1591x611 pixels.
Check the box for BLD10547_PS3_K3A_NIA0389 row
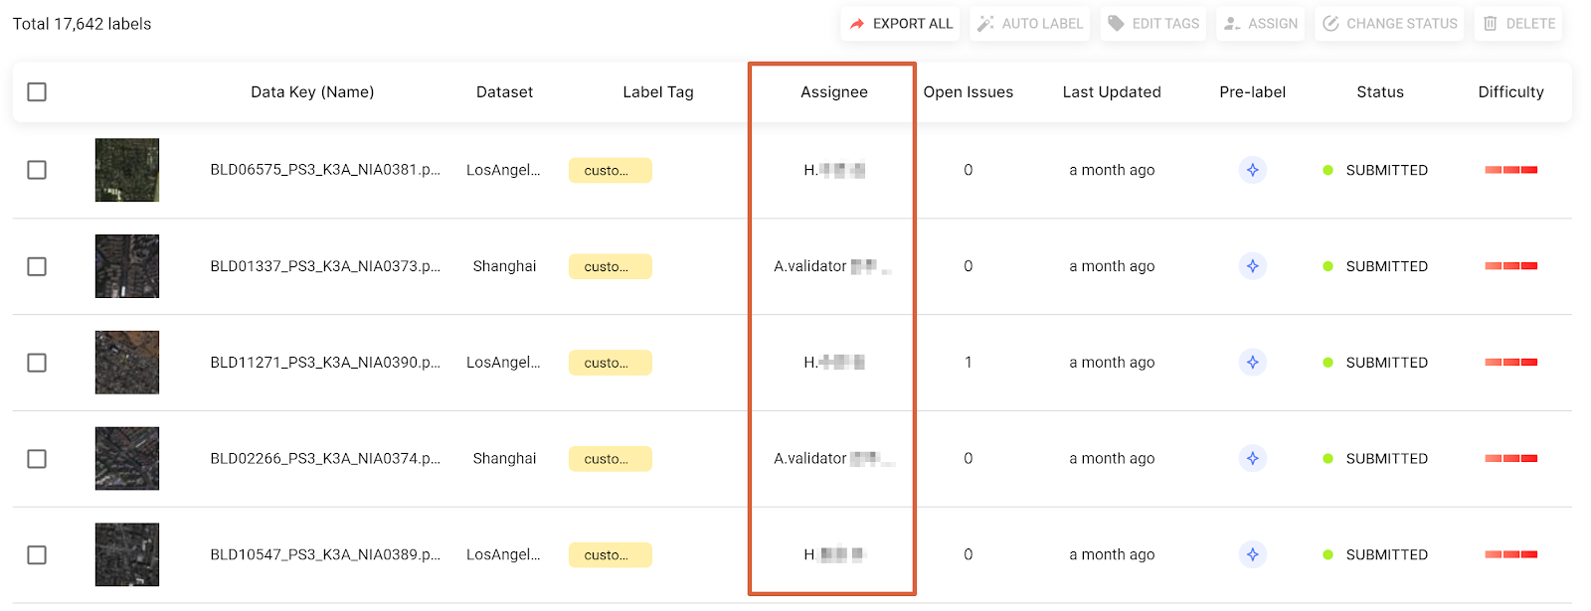point(37,555)
